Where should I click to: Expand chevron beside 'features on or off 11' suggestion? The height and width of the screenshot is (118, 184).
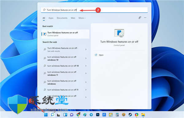point(86,90)
